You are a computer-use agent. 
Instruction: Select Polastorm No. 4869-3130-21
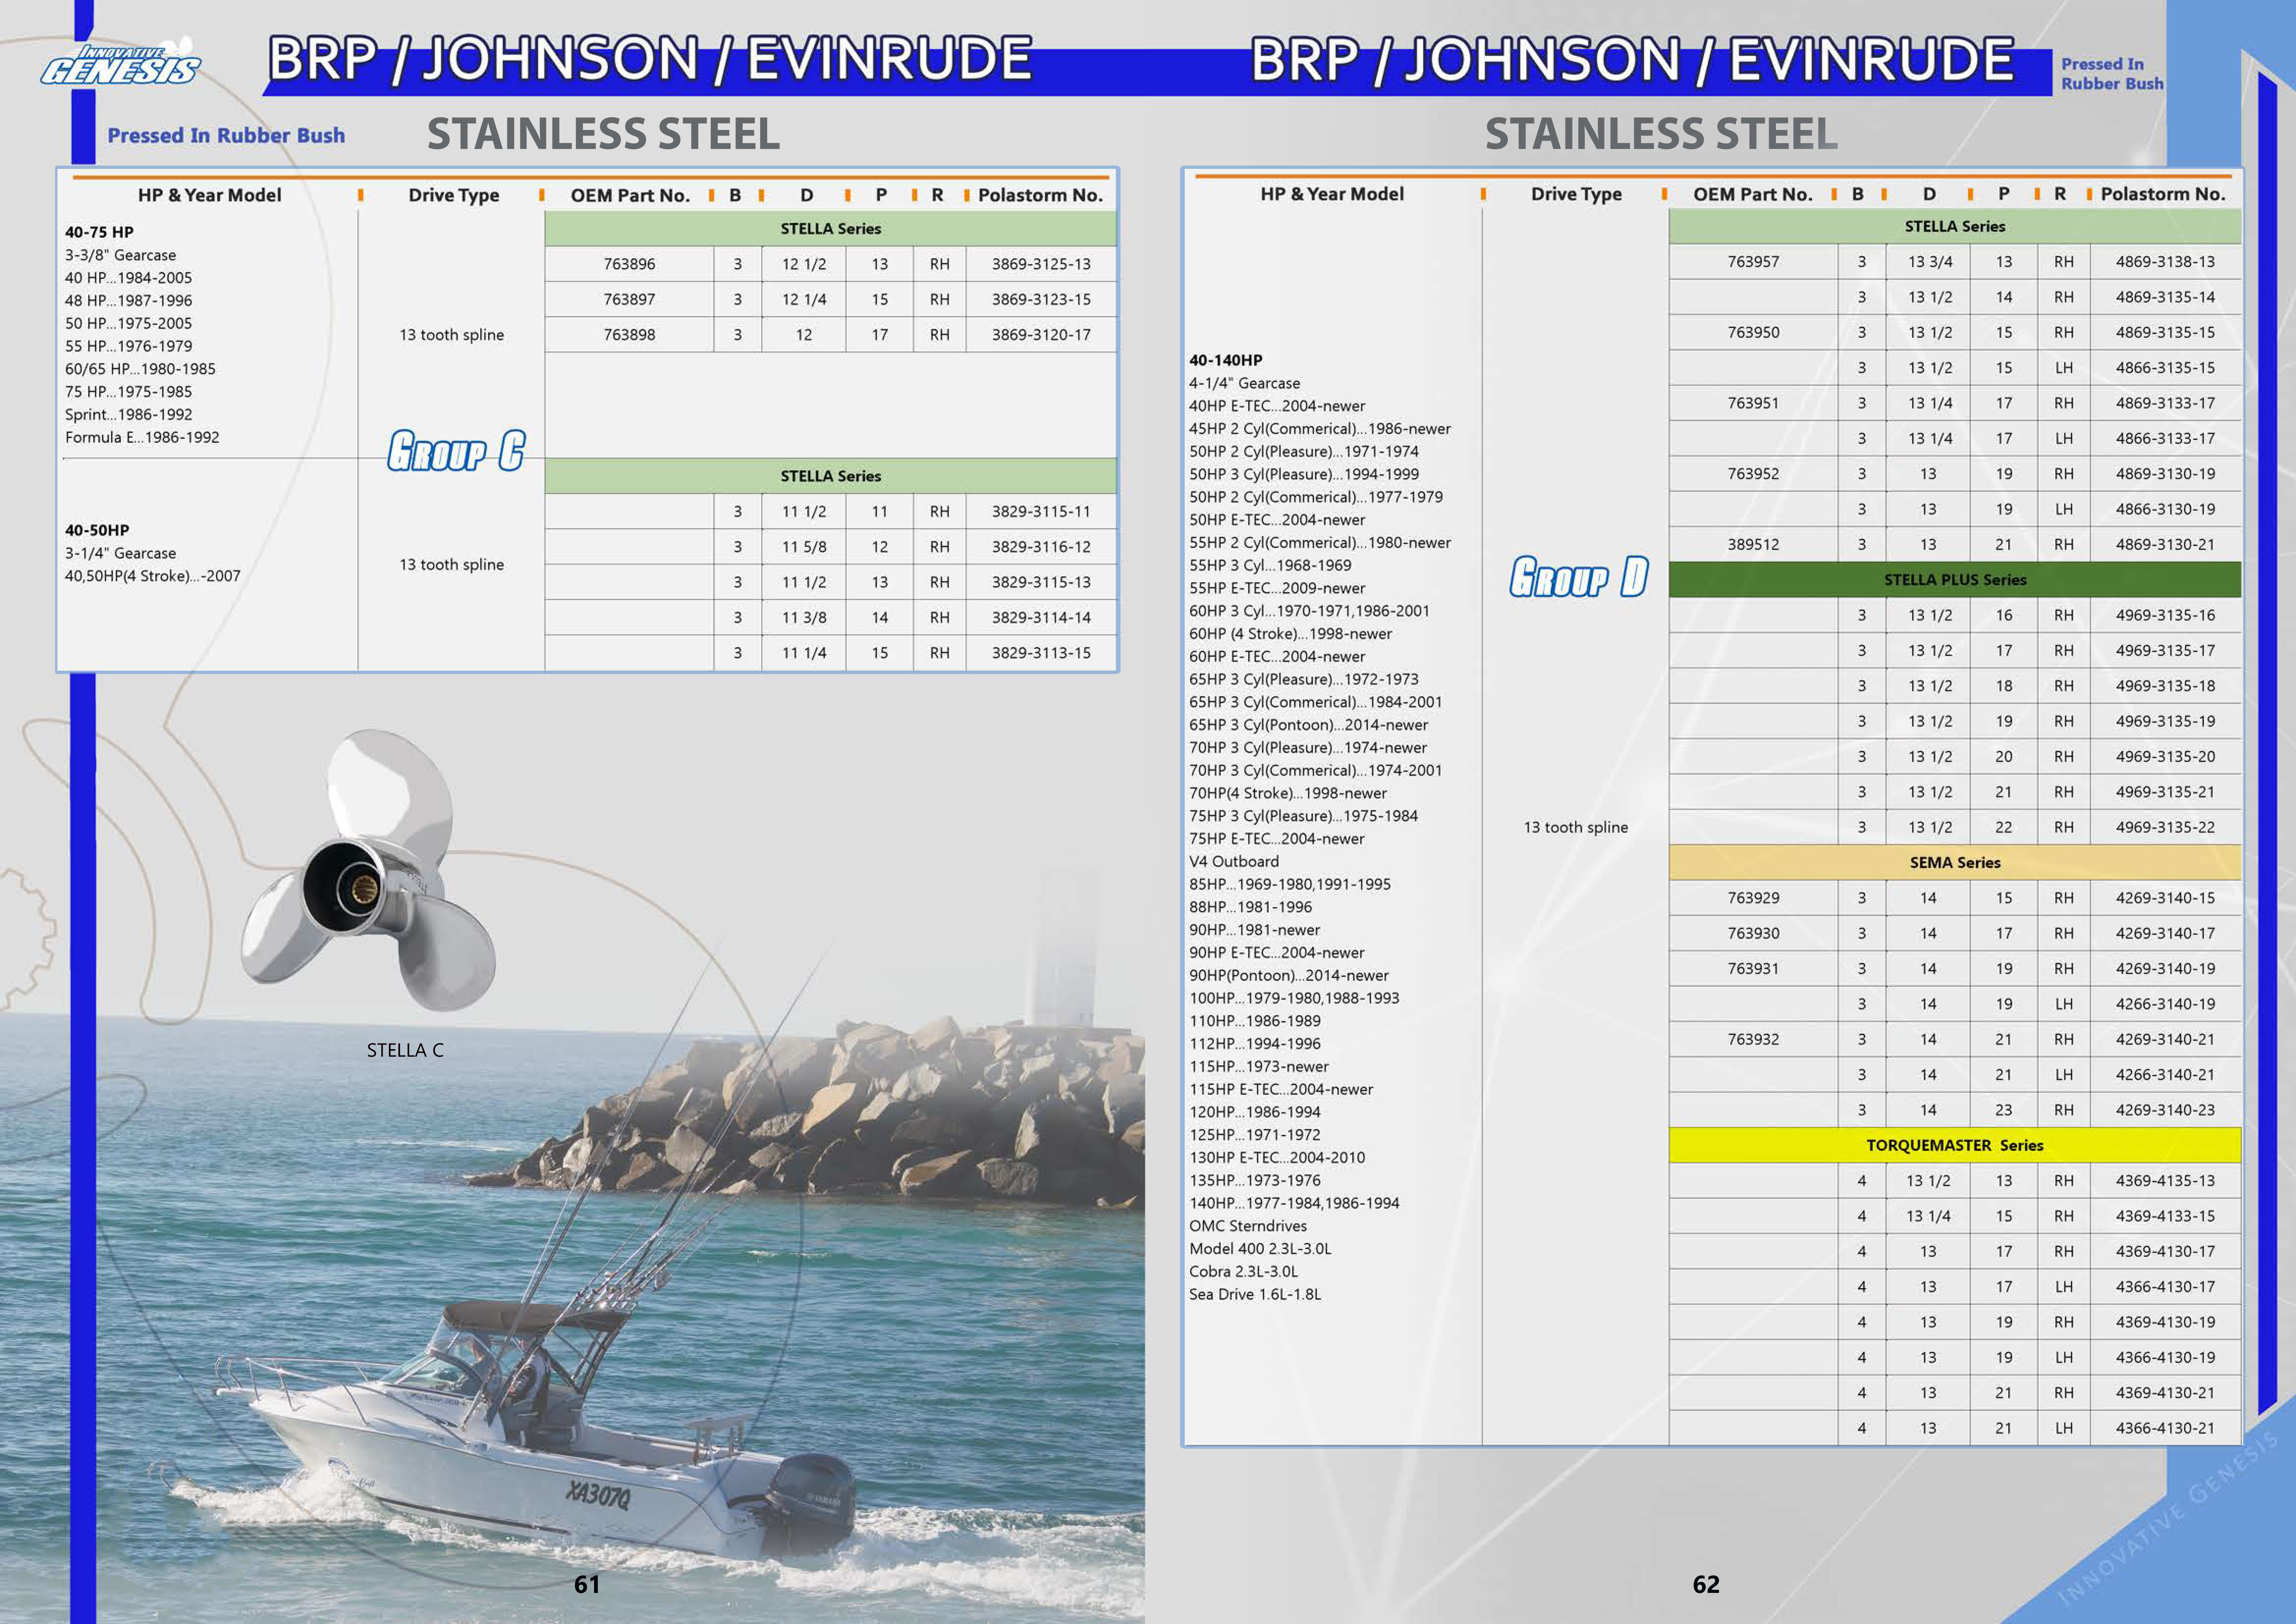[x=2165, y=545]
